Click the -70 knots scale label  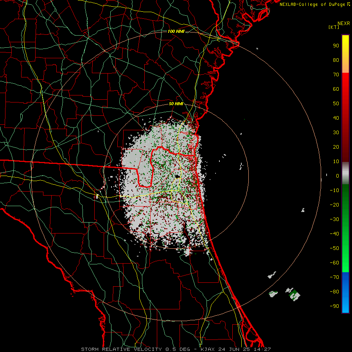coord(334,277)
